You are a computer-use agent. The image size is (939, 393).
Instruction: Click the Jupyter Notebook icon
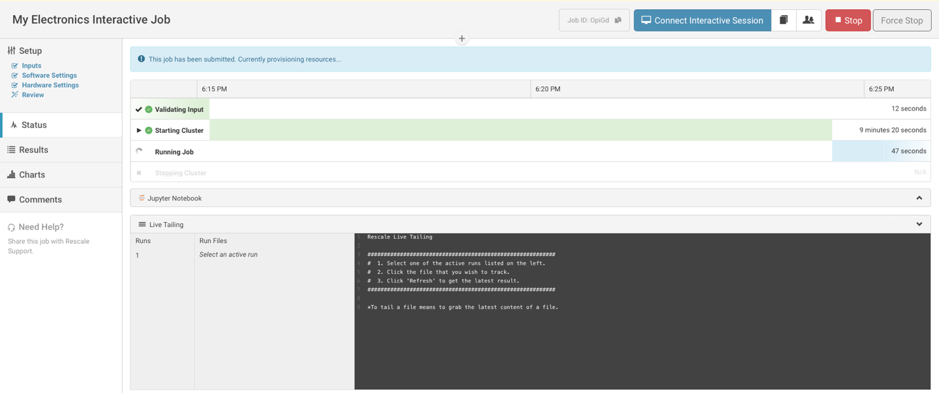[x=142, y=198]
